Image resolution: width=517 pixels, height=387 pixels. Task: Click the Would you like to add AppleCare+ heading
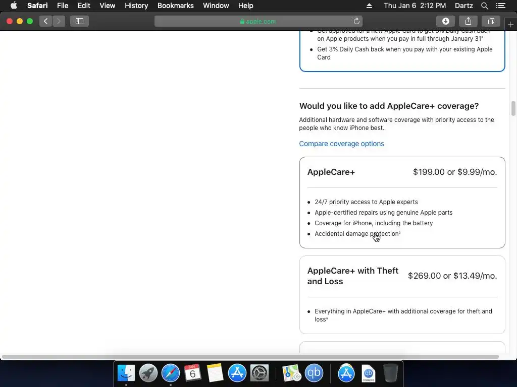[x=389, y=106]
